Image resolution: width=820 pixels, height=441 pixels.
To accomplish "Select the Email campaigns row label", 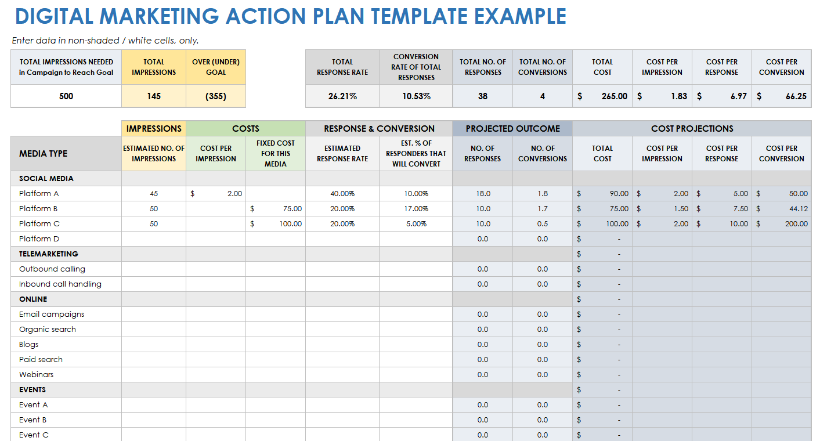I will [x=52, y=315].
